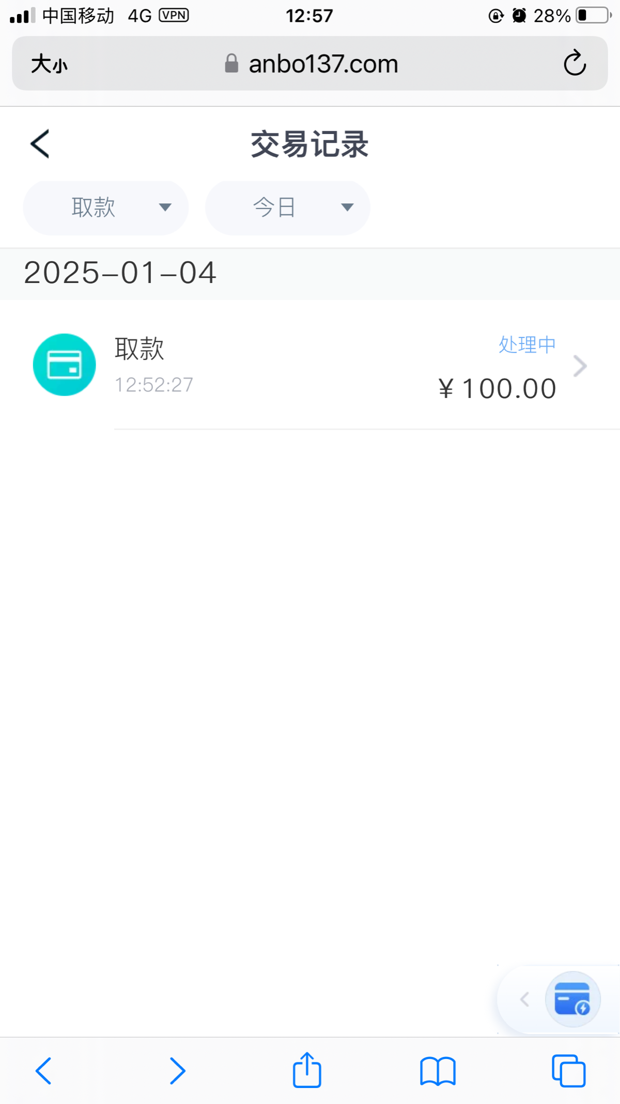Go forward in Safari browser history
Image resolution: width=620 pixels, height=1104 pixels.
[177, 1071]
